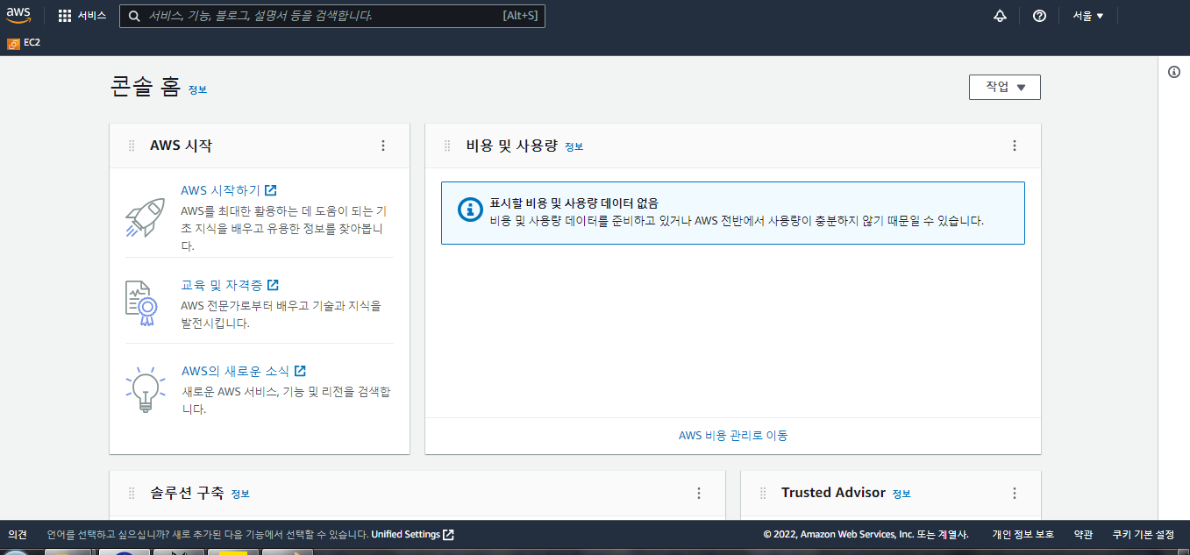Click drag handle of 비용 및 사용량 widget
The height and width of the screenshot is (555, 1190).
coord(447,146)
